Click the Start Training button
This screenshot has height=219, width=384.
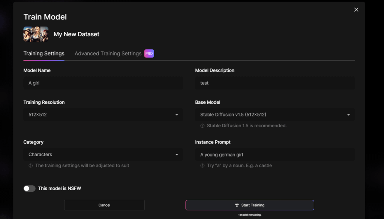click(x=250, y=205)
